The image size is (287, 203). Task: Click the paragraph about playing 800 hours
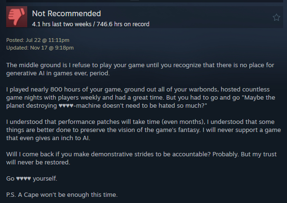[x=138, y=98]
